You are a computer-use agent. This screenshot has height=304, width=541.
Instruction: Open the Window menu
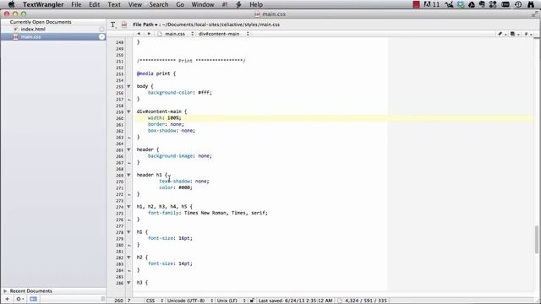pos(203,4)
